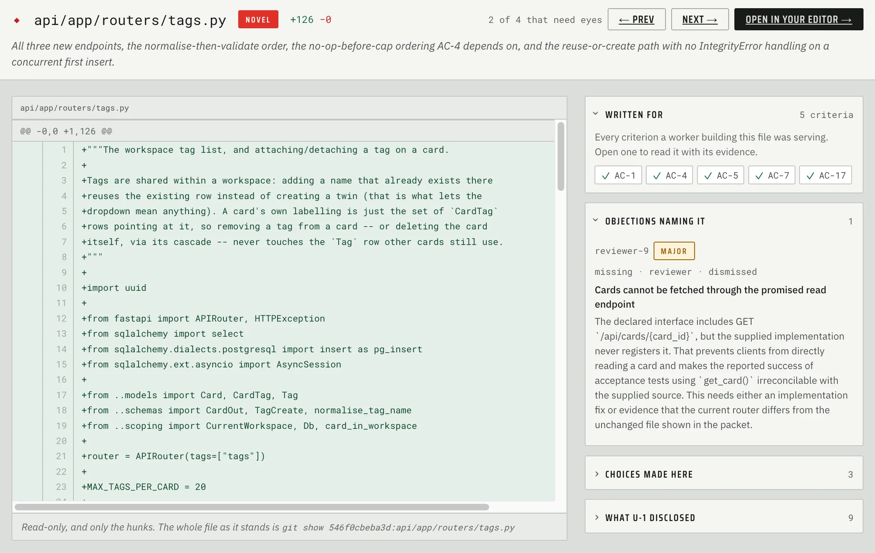Click the MAJOR severity badge

coord(674,251)
